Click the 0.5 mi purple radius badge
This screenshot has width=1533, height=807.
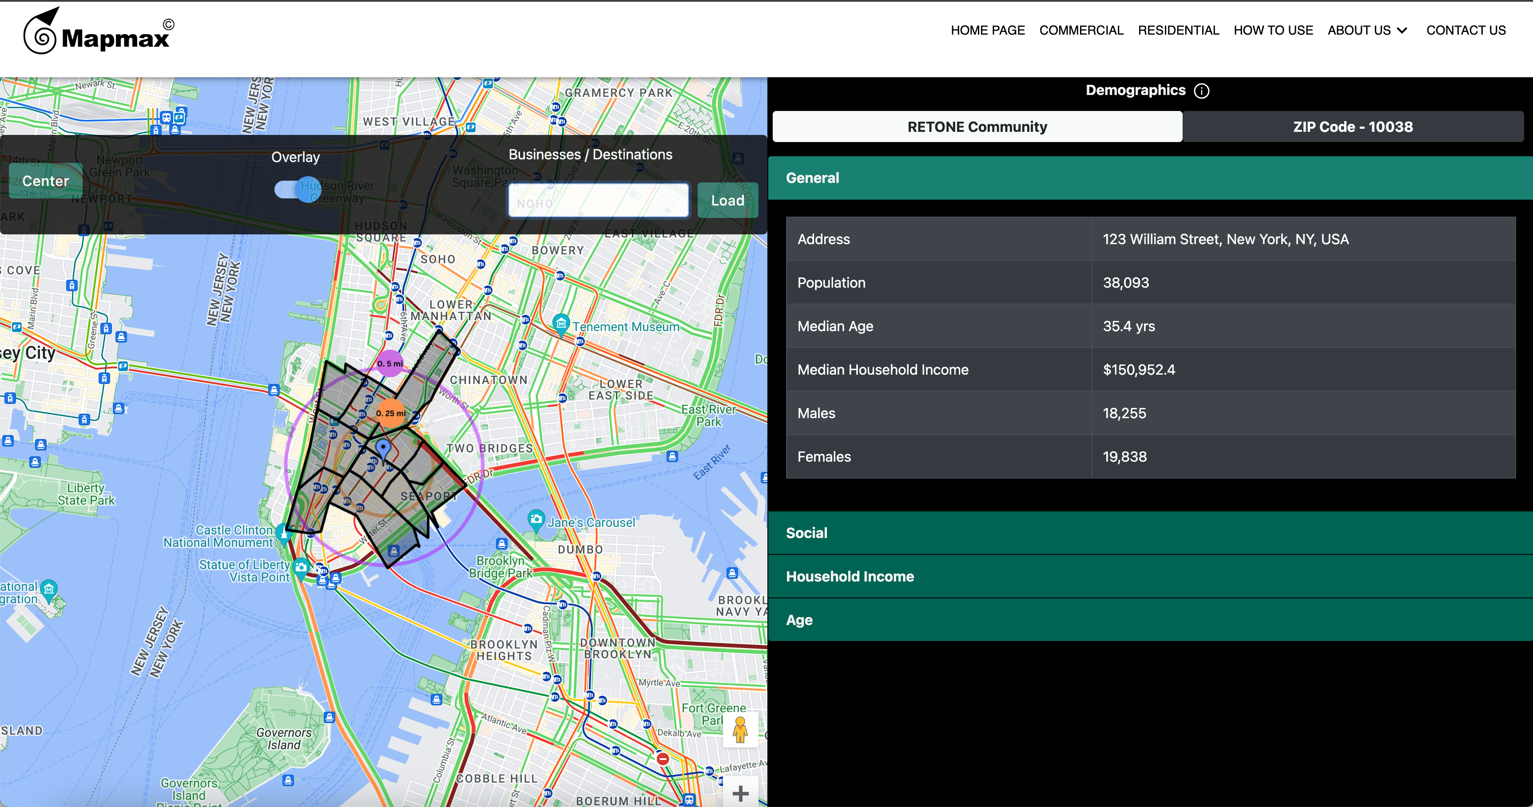pos(390,364)
